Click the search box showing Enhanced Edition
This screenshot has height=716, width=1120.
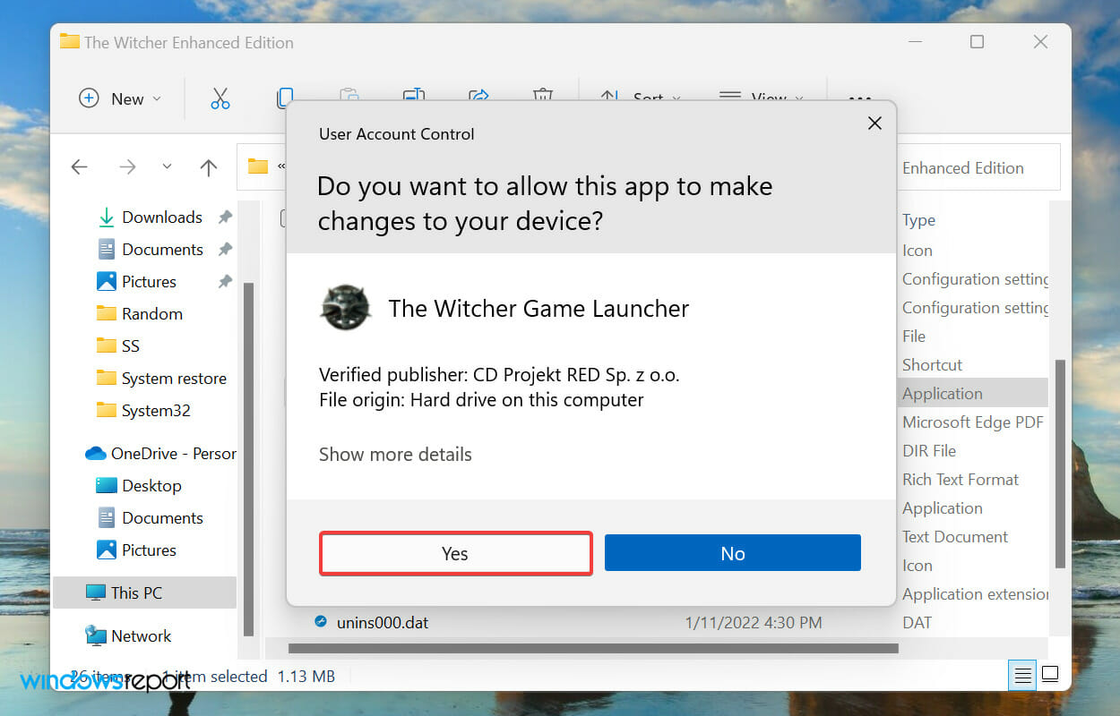[x=978, y=167]
